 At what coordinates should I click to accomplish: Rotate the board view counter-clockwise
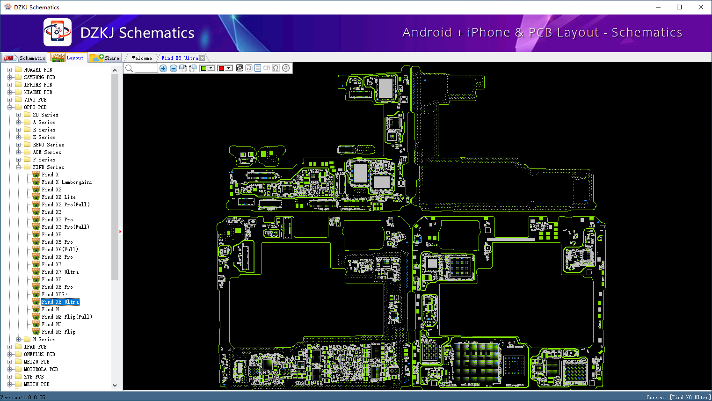[192, 68]
